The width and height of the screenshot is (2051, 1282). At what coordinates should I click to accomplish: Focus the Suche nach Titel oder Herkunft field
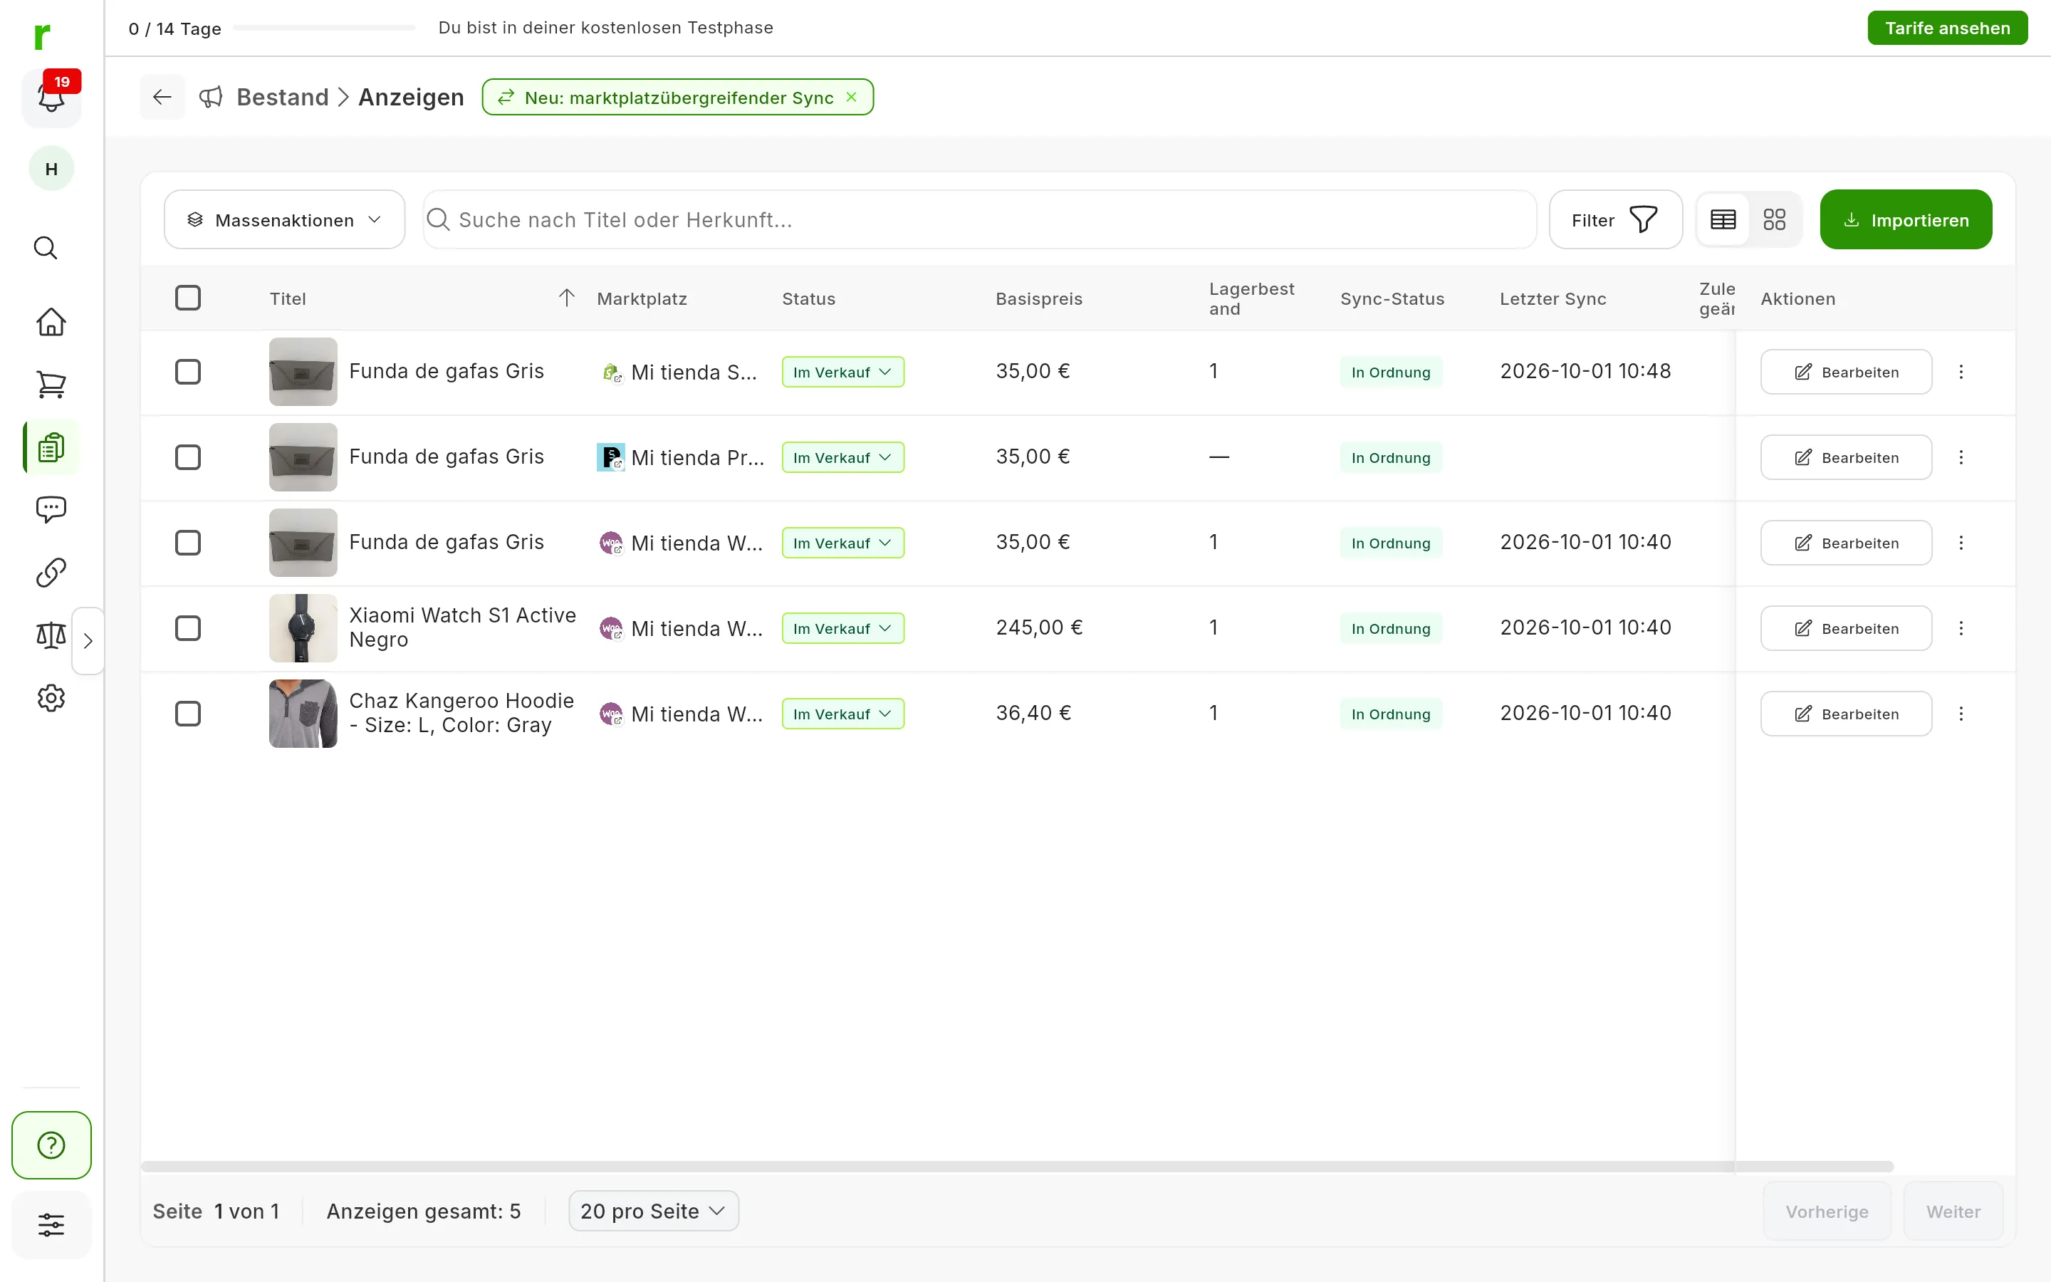(x=980, y=219)
